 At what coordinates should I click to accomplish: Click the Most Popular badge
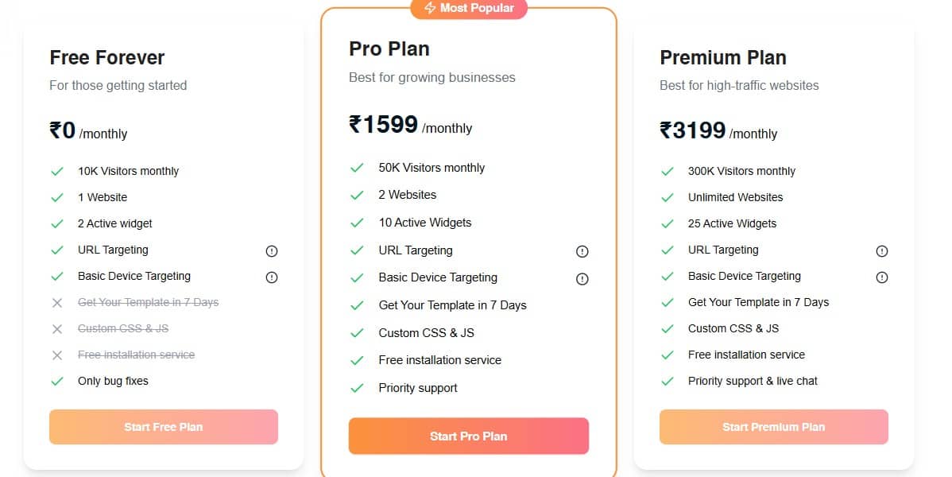[469, 8]
